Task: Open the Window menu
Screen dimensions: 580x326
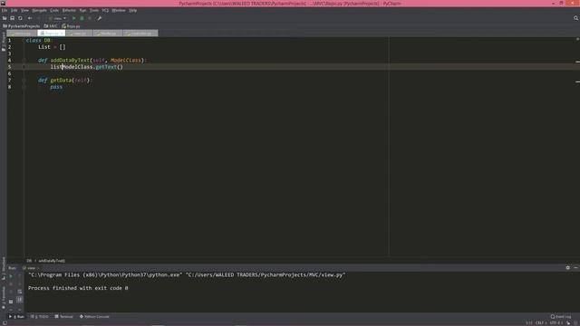Action: (x=119, y=10)
